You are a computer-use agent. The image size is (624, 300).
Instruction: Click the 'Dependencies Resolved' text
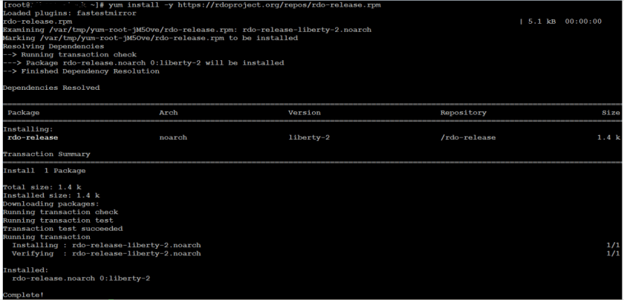pos(51,88)
